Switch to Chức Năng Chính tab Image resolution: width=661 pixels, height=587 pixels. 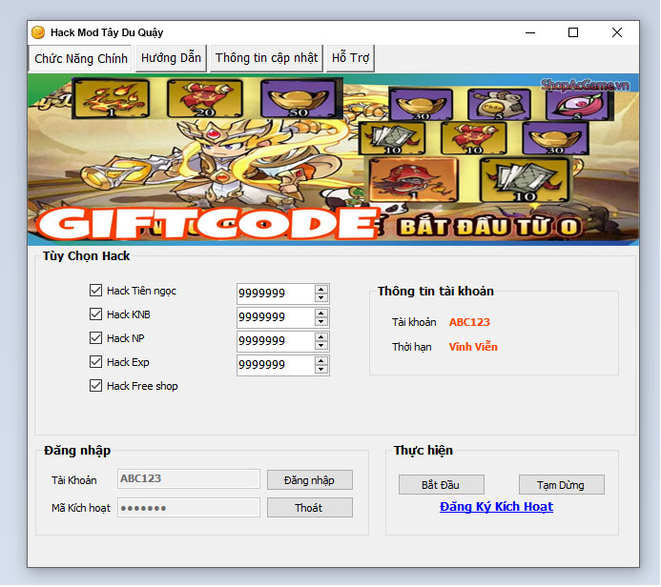(x=81, y=58)
